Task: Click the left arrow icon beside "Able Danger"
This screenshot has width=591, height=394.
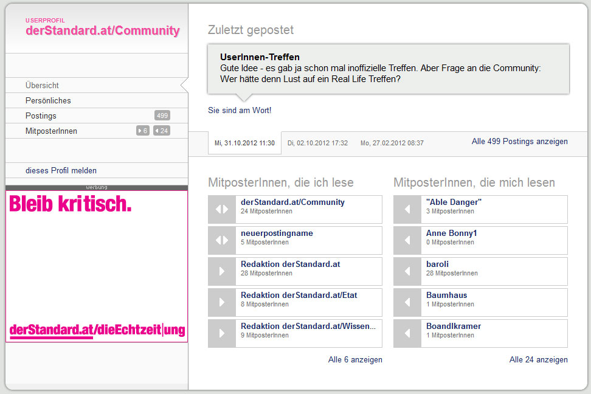Action: click(x=407, y=209)
